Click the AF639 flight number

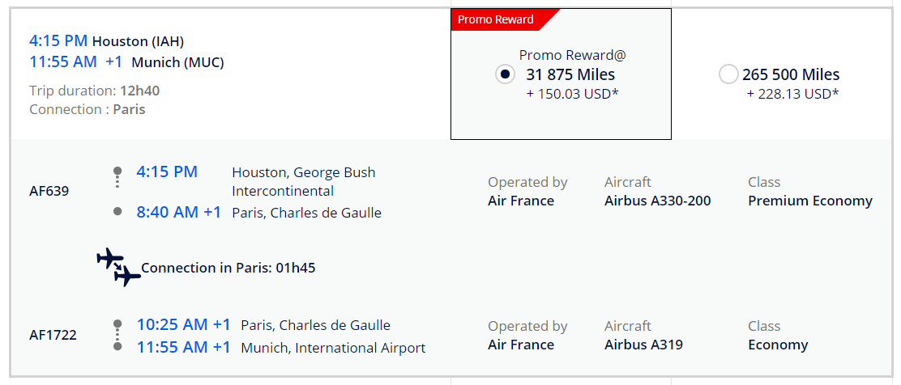point(49,192)
